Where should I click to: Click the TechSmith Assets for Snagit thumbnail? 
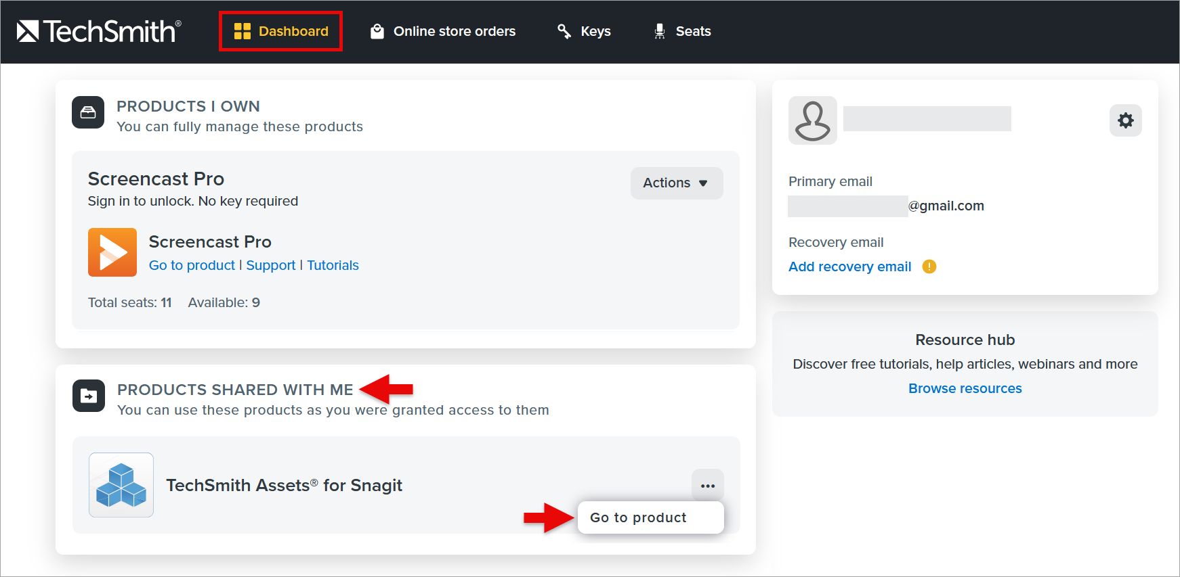[x=121, y=485]
